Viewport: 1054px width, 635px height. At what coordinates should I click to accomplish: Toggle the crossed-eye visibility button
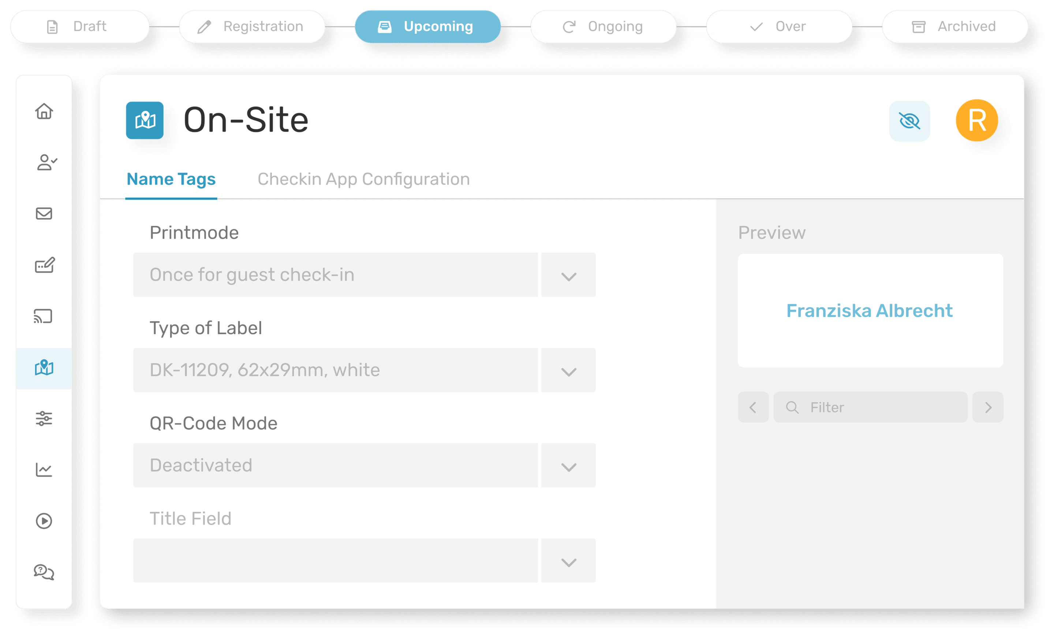[x=909, y=121]
